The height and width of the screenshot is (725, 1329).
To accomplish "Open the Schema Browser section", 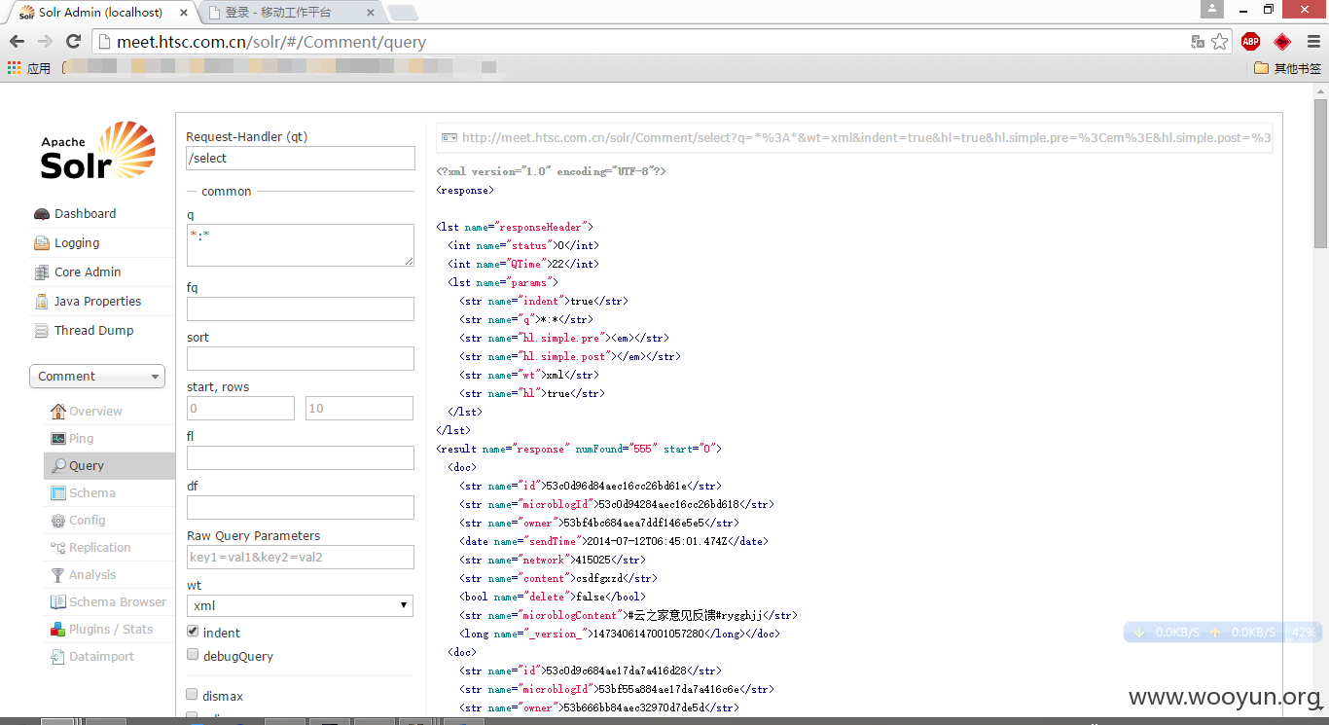I will 109,602.
